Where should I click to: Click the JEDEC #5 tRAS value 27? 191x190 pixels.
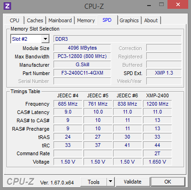pyautogui.click(x=98, y=137)
